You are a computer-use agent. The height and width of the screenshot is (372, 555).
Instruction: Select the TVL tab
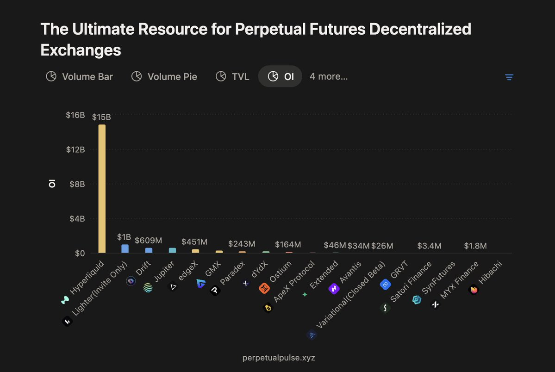[x=232, y=76]
